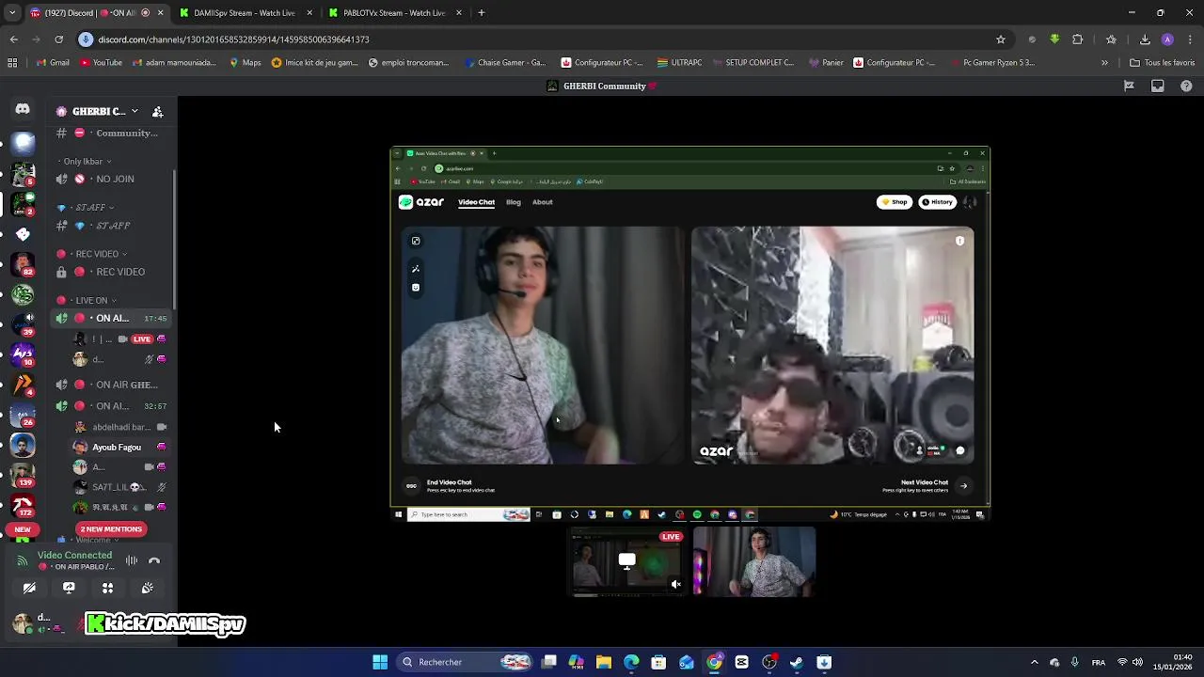The image size is (1204, 677).
Task: Go back in Chrome navigation
Action: click(13, 39)
